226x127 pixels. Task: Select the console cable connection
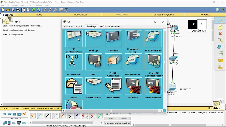coord(40,116)
